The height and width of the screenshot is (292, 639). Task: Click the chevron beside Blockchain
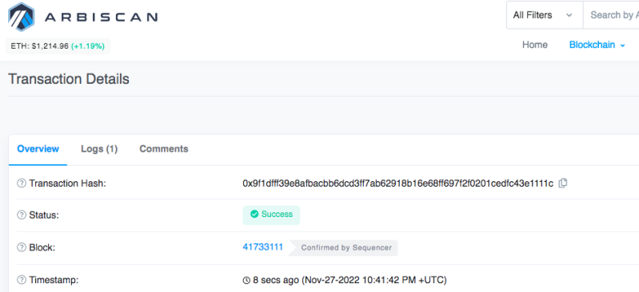pos(622,45)
